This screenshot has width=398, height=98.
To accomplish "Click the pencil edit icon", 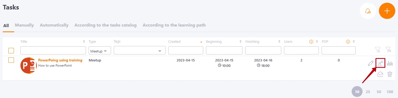I will (x=370, y=64).
